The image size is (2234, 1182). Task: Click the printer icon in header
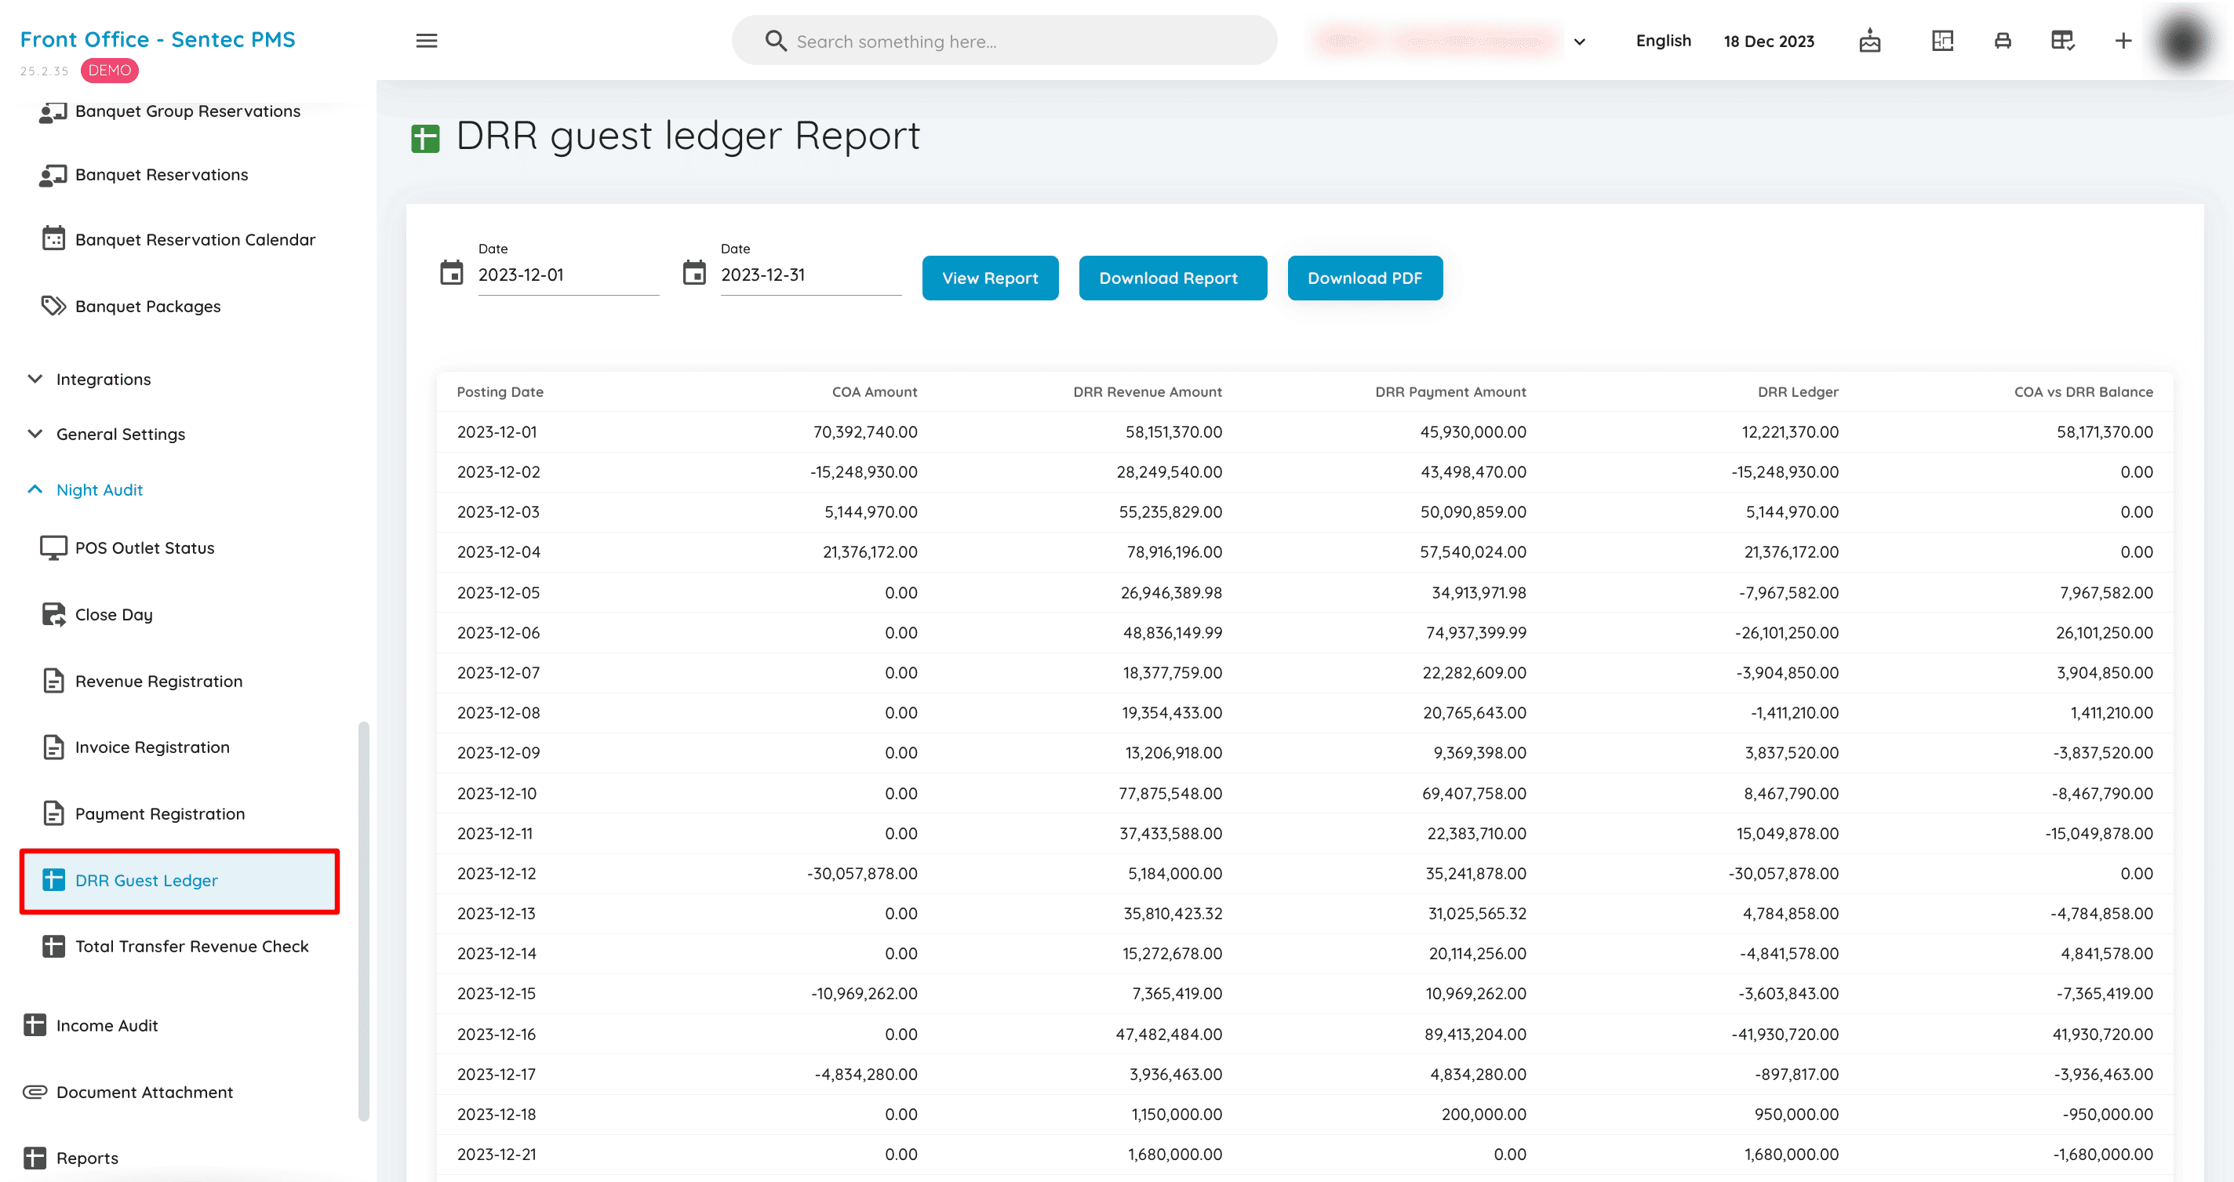click(x=2003, y=41)
